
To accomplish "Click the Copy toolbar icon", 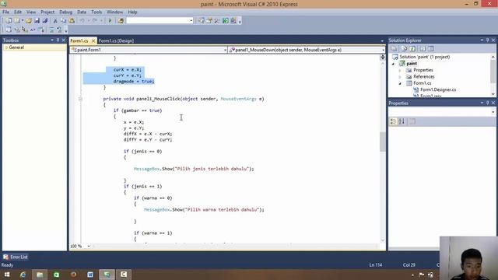I will pyautogui.click(x=64, y=21).
